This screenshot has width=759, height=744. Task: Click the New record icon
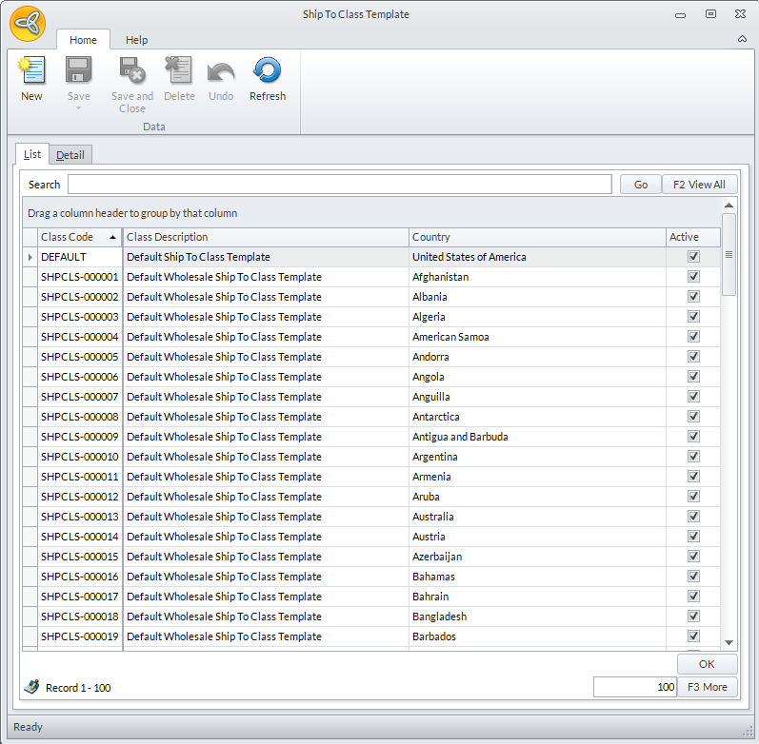point(31,71)
